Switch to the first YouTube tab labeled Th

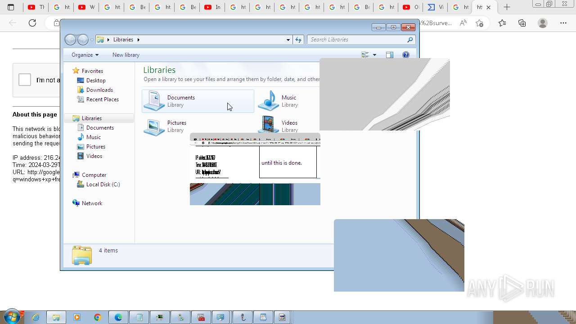(36, 7)
